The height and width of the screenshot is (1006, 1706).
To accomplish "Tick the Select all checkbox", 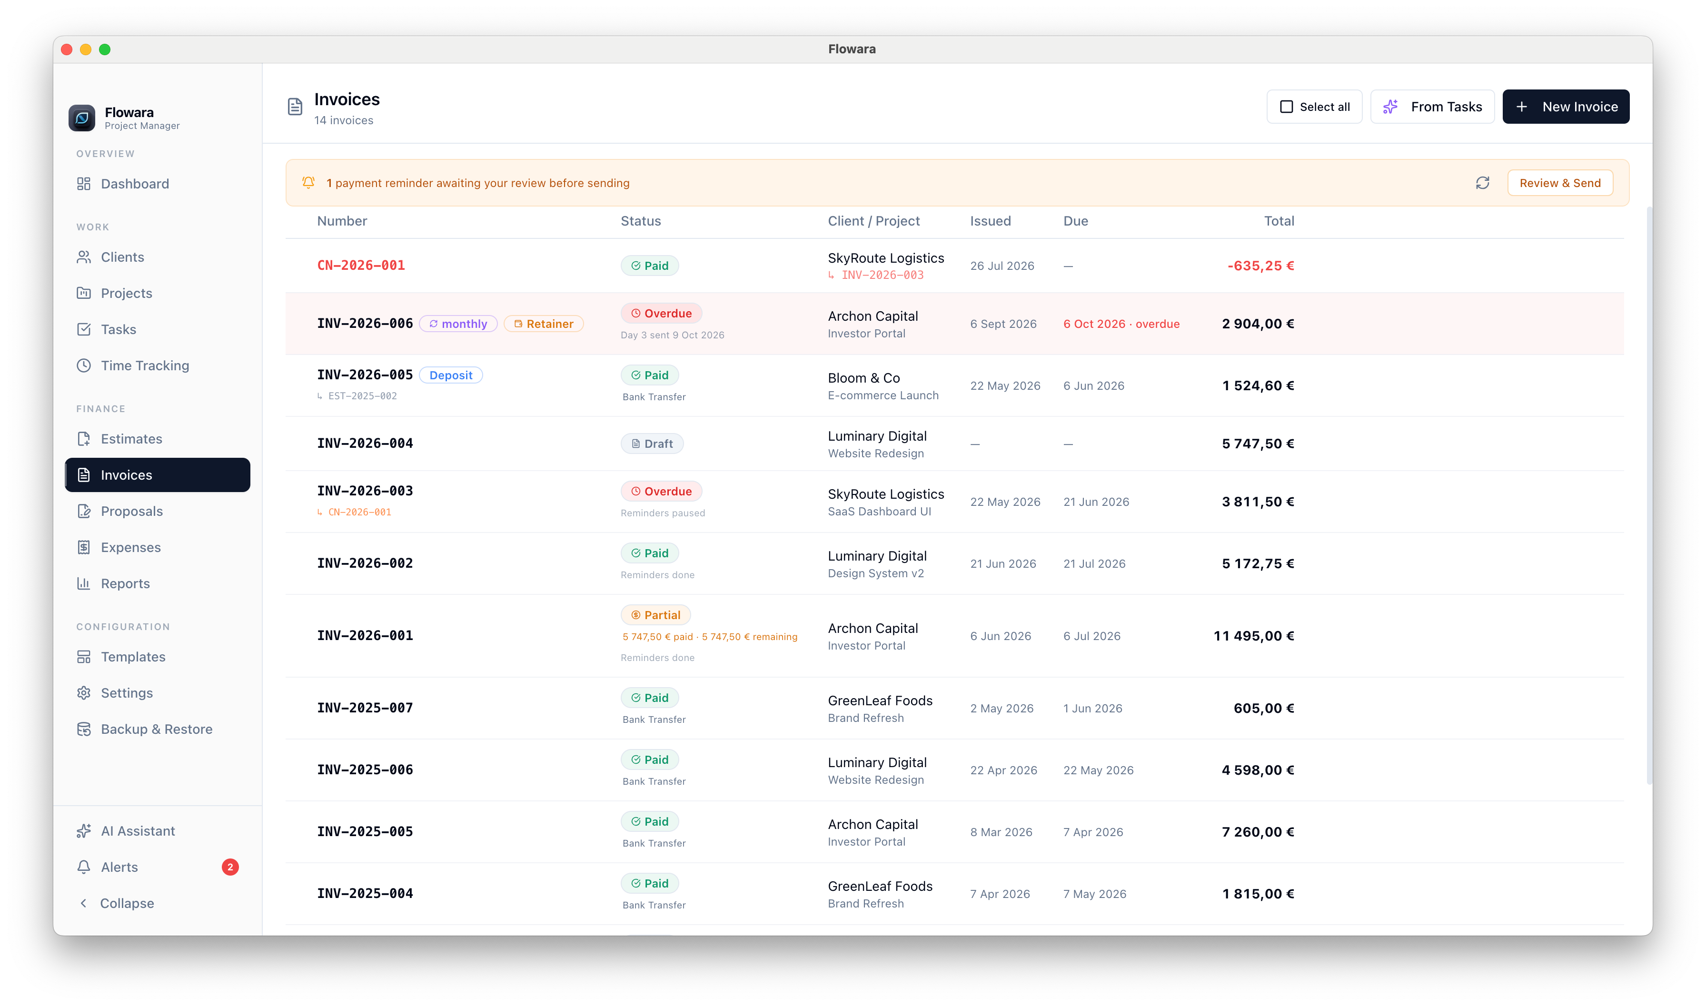I will (x=1286, y=107).
